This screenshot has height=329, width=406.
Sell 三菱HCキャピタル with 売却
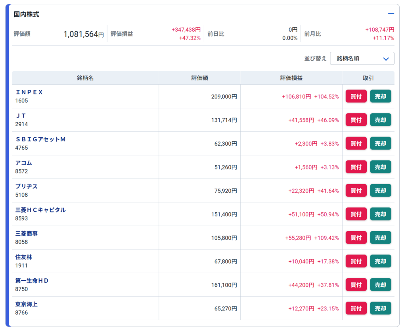380,214
